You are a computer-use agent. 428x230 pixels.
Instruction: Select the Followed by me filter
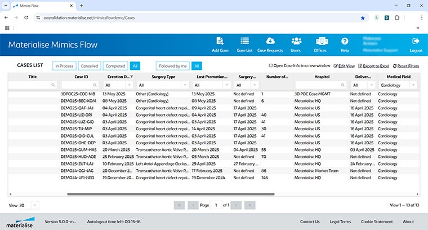click(173, 66)
